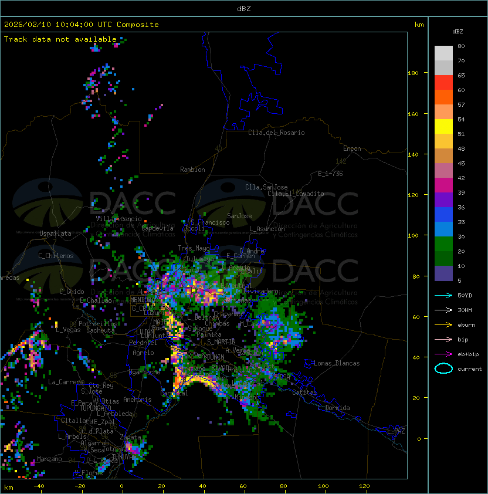Click the 'Clla.SanJose' place label
Image resolution: width=488 pixels, height=494 pixels.
pyautogui.click(x=266, y=187)
